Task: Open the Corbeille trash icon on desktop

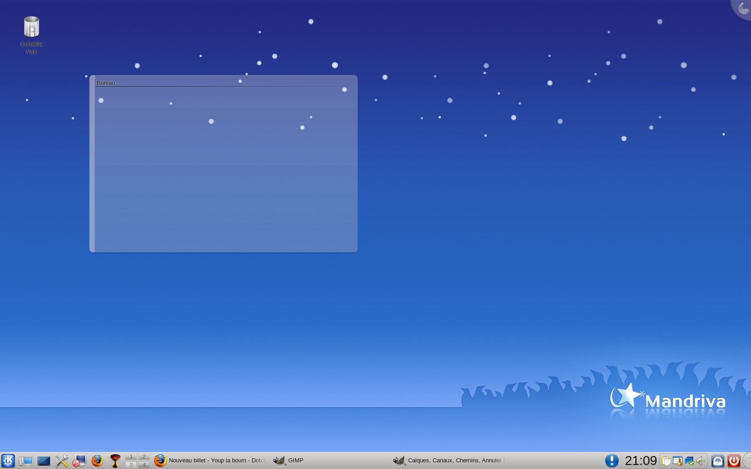Action: click(32, 28)
